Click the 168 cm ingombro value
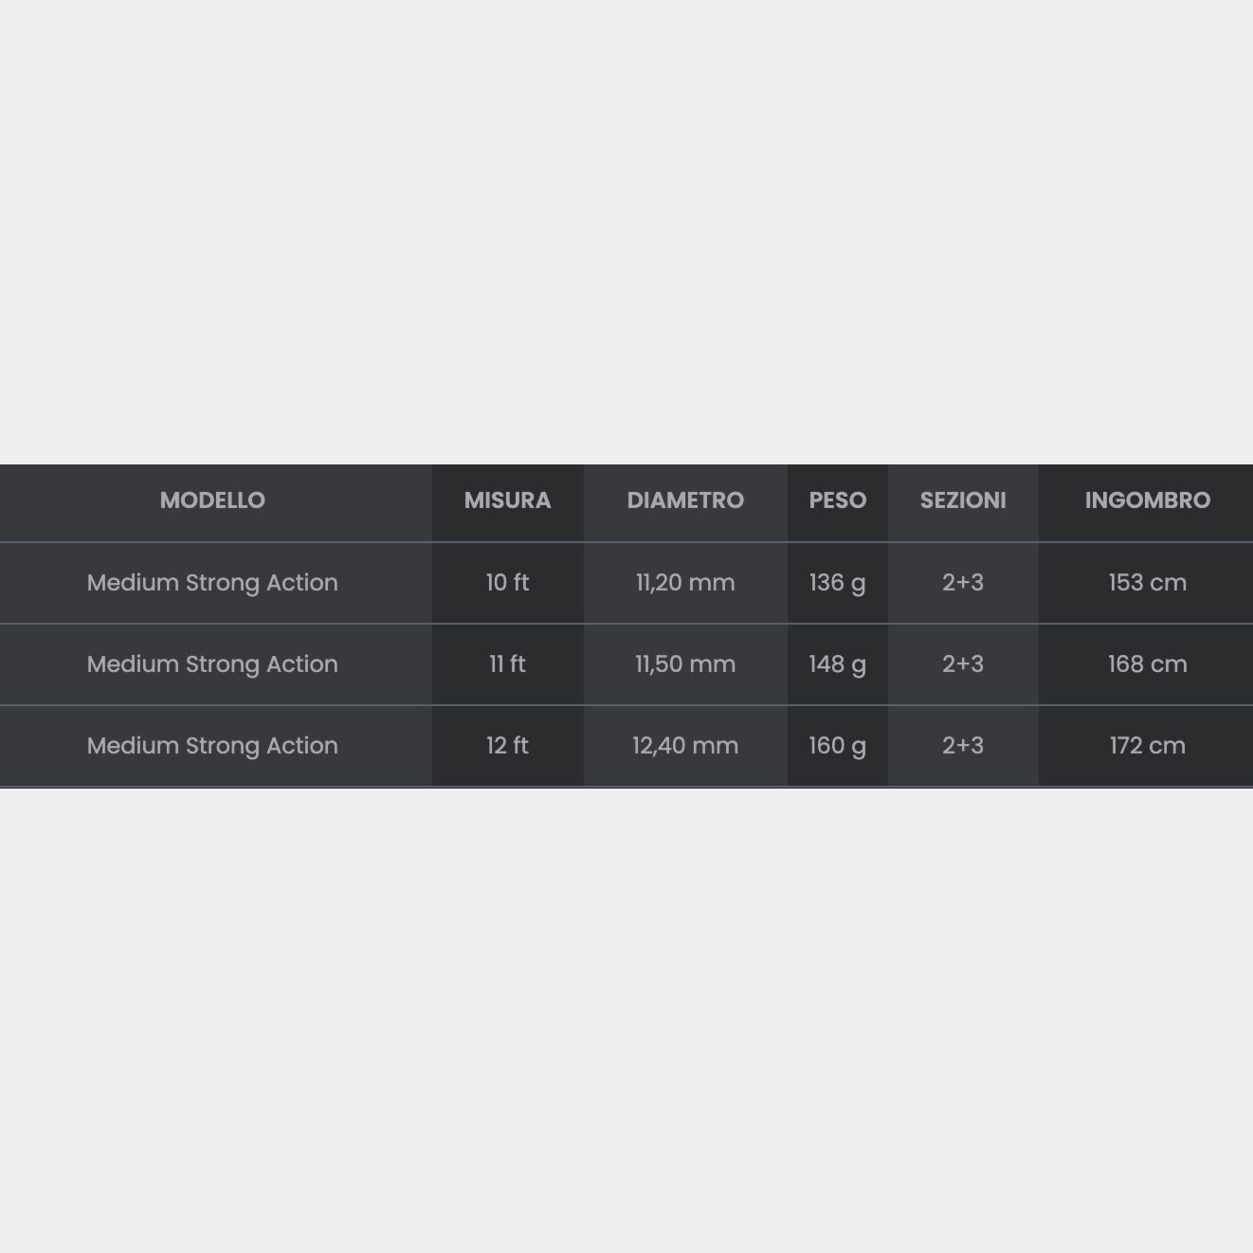This screenshot has width=1253, height=1253. 1147,664
